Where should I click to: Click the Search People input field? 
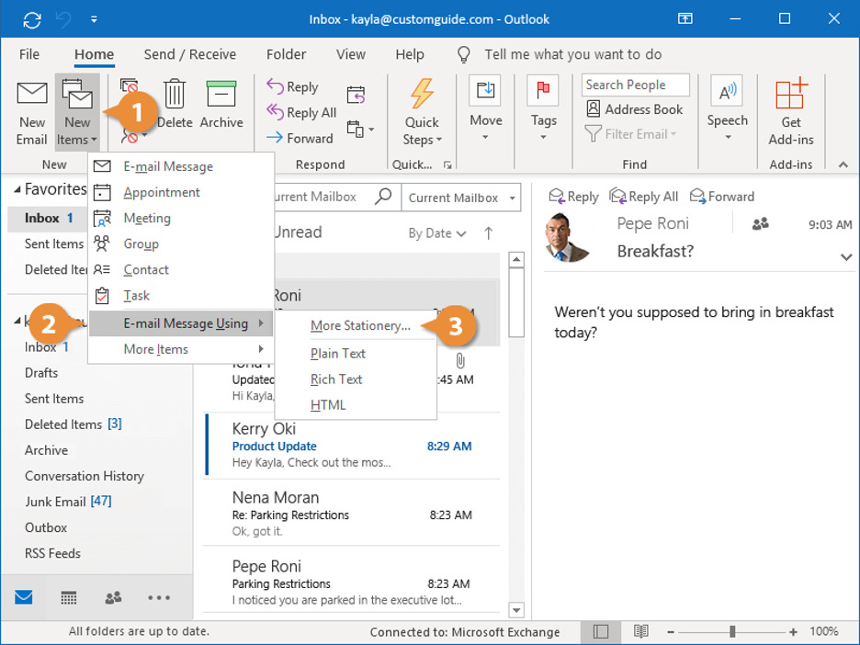coord(635,85)
